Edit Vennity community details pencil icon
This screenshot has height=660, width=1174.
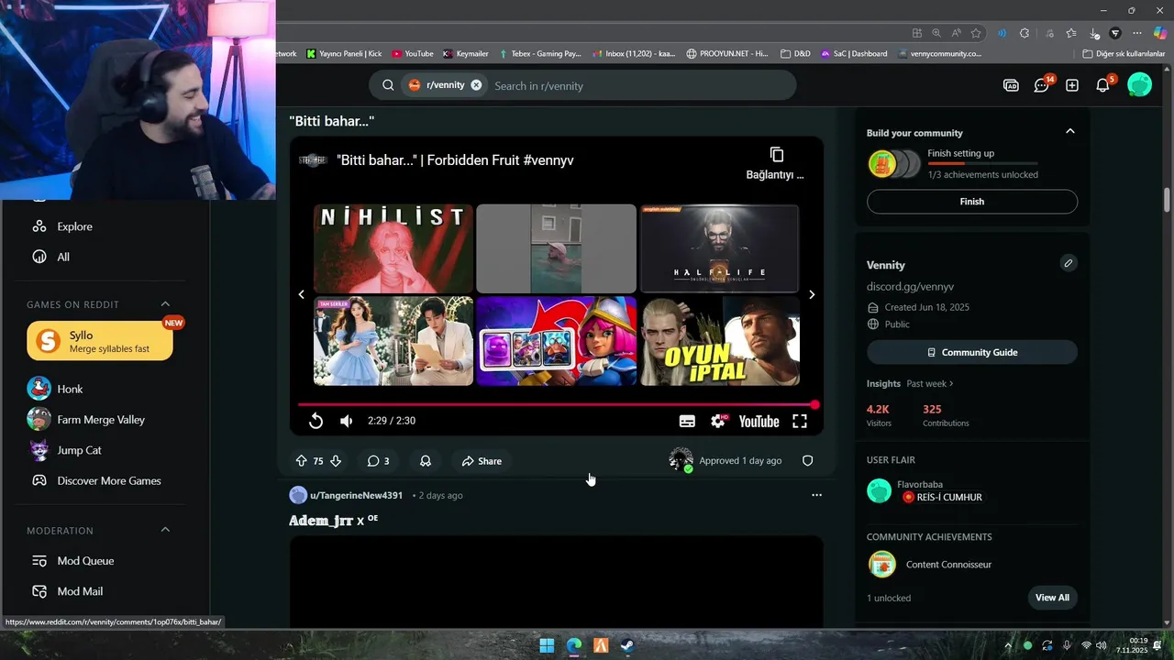click(x=1069, y=263)
